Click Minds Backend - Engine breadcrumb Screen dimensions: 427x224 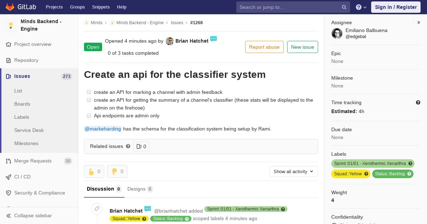click(x=140, y=22)
